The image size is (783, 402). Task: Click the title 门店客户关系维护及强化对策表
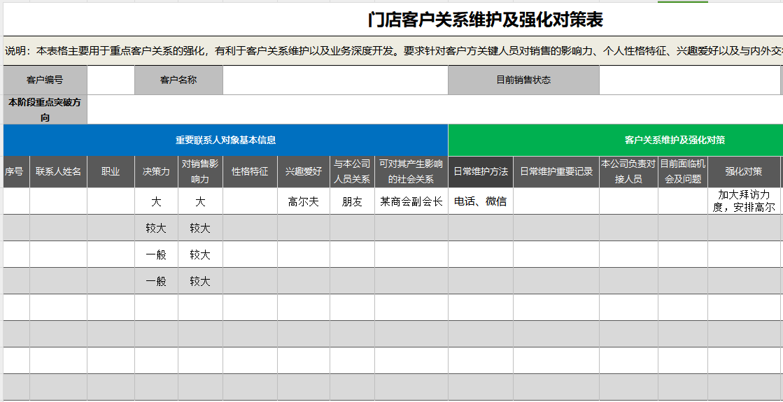(x=485, y=20)
